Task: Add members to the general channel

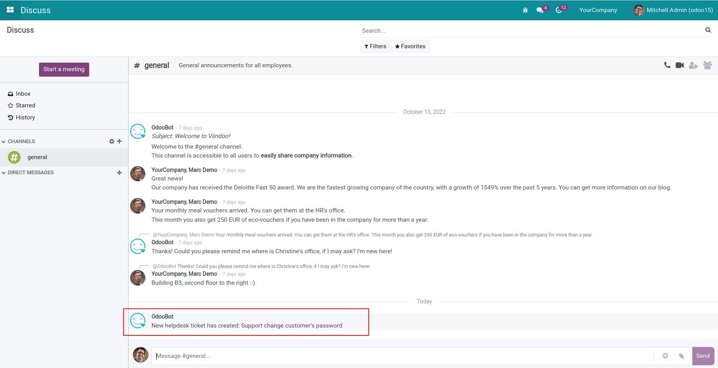Action: (x=693, y=65)
